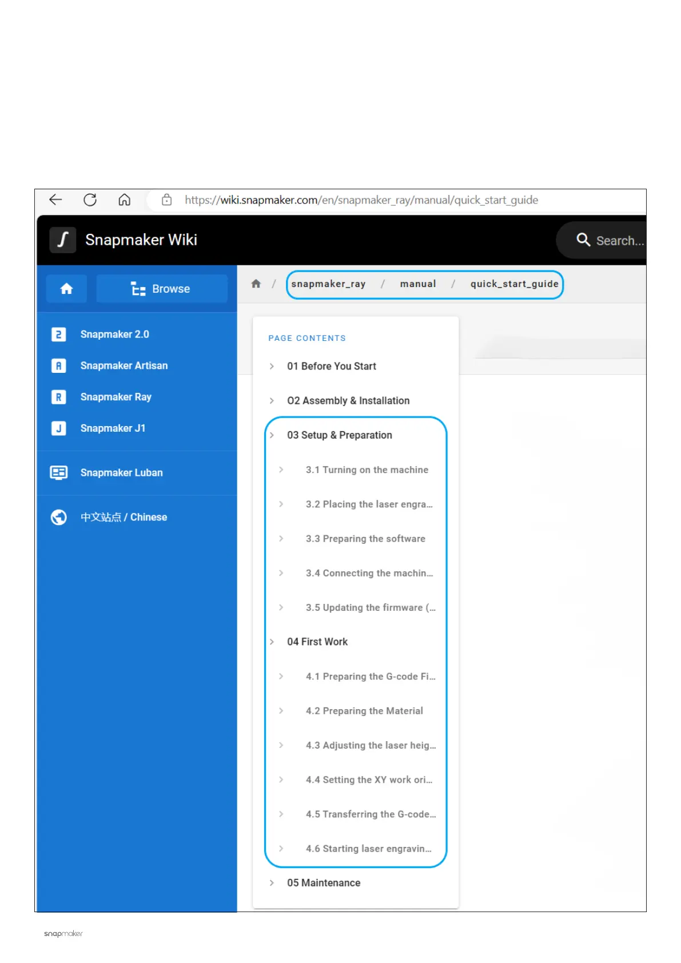
Task: Jump to 4.4 Setting the XY work origin
Action: coord(369,780)
